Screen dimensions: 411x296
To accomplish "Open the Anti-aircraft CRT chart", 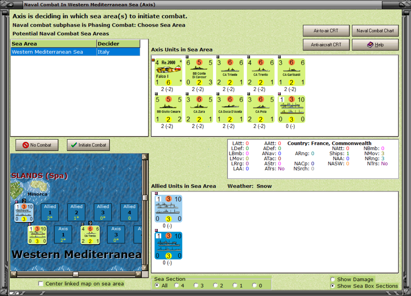I will (x=326, y=45).
